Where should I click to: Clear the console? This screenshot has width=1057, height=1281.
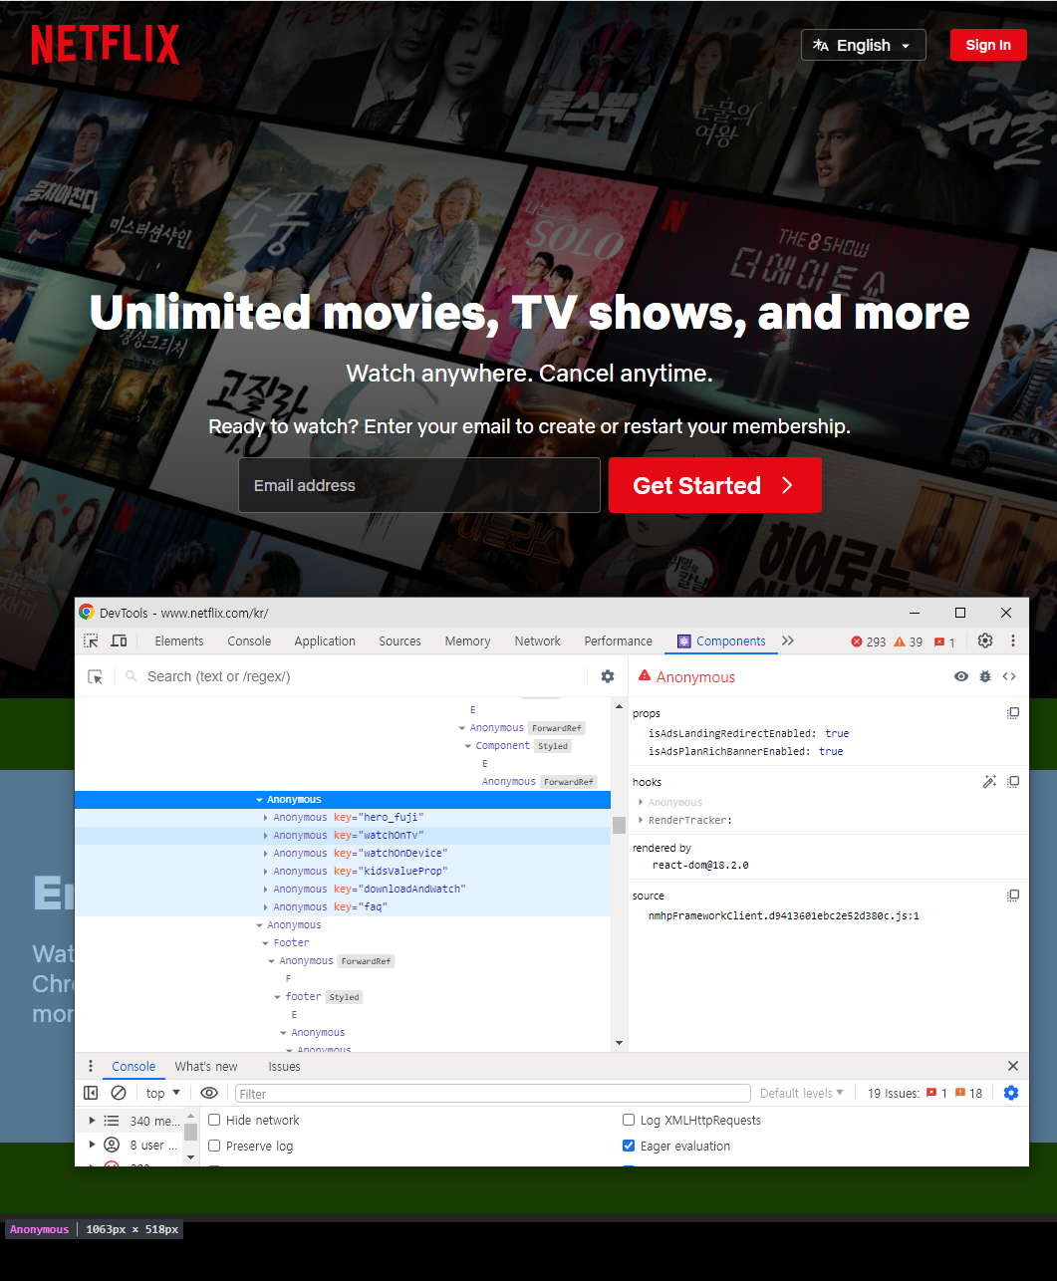[x=119, y=1094]
